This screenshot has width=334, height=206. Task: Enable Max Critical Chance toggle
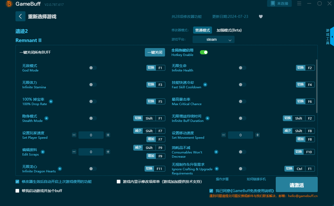click(242, 101)
